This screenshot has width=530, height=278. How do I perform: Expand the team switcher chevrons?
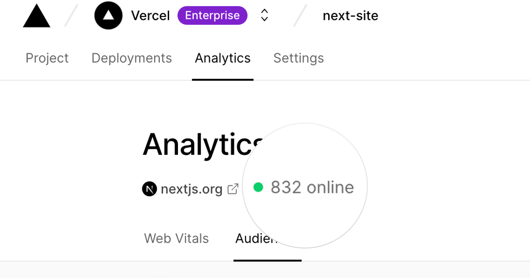[x=264, y=16]
